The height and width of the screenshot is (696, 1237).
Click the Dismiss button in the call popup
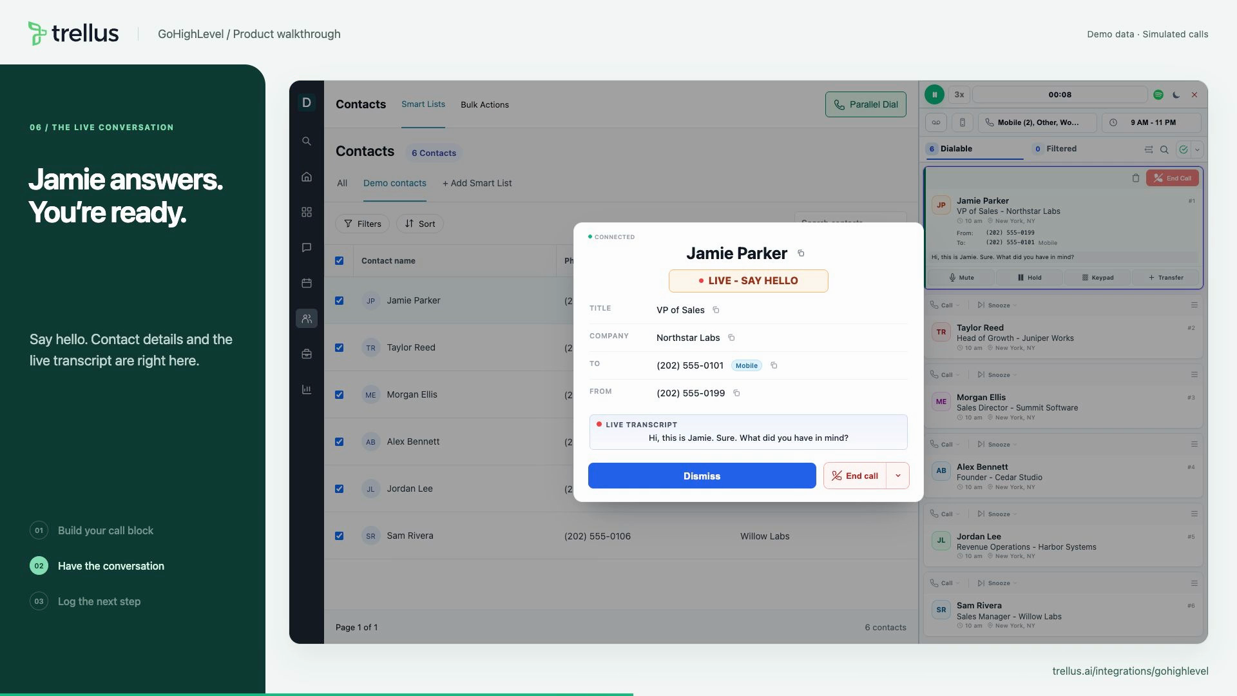pos(702,476)
